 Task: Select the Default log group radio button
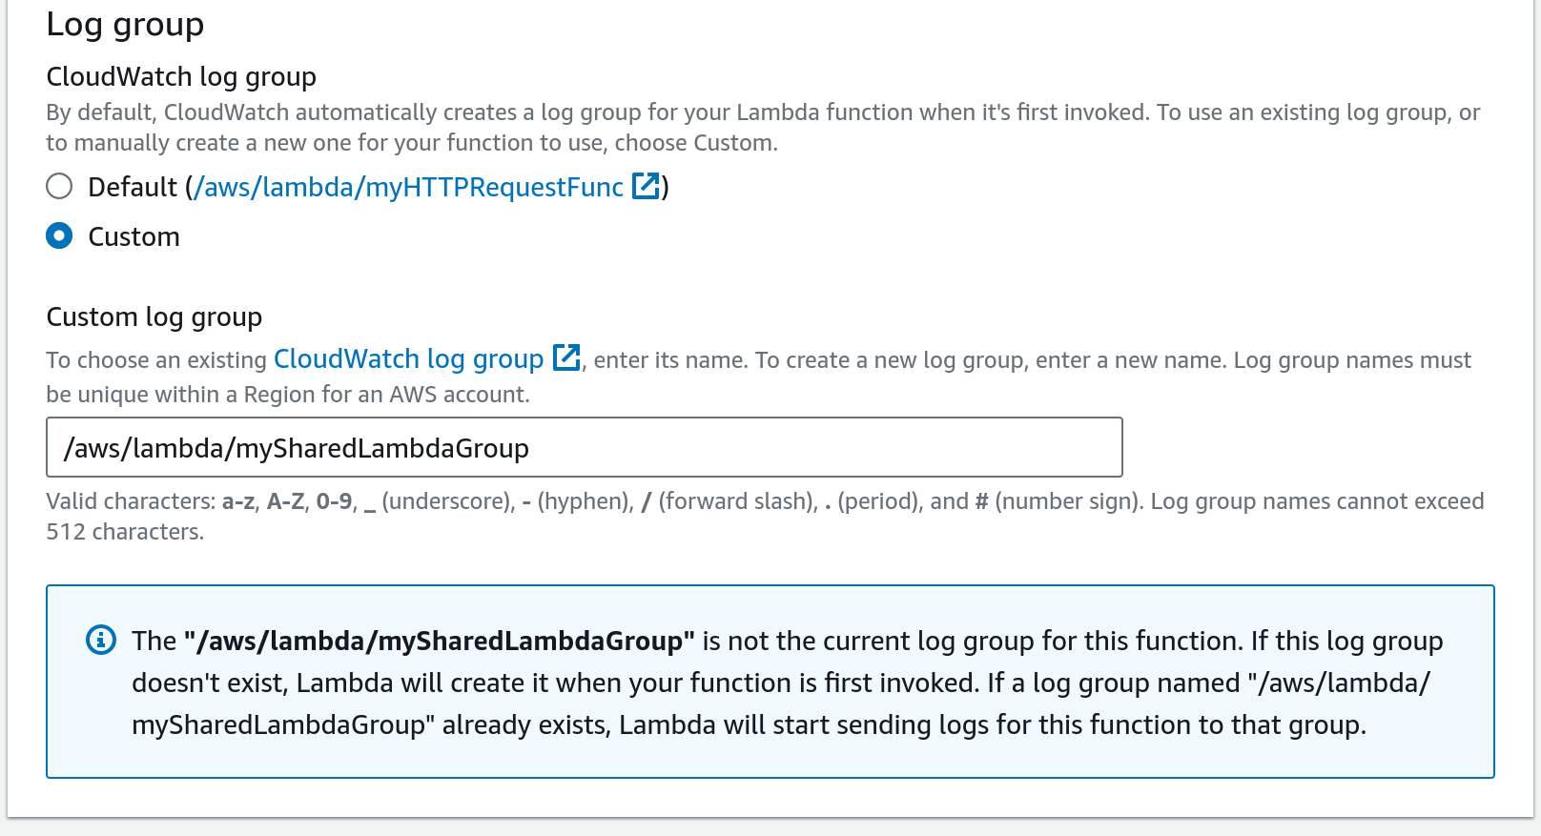click(x=59, y=186)
